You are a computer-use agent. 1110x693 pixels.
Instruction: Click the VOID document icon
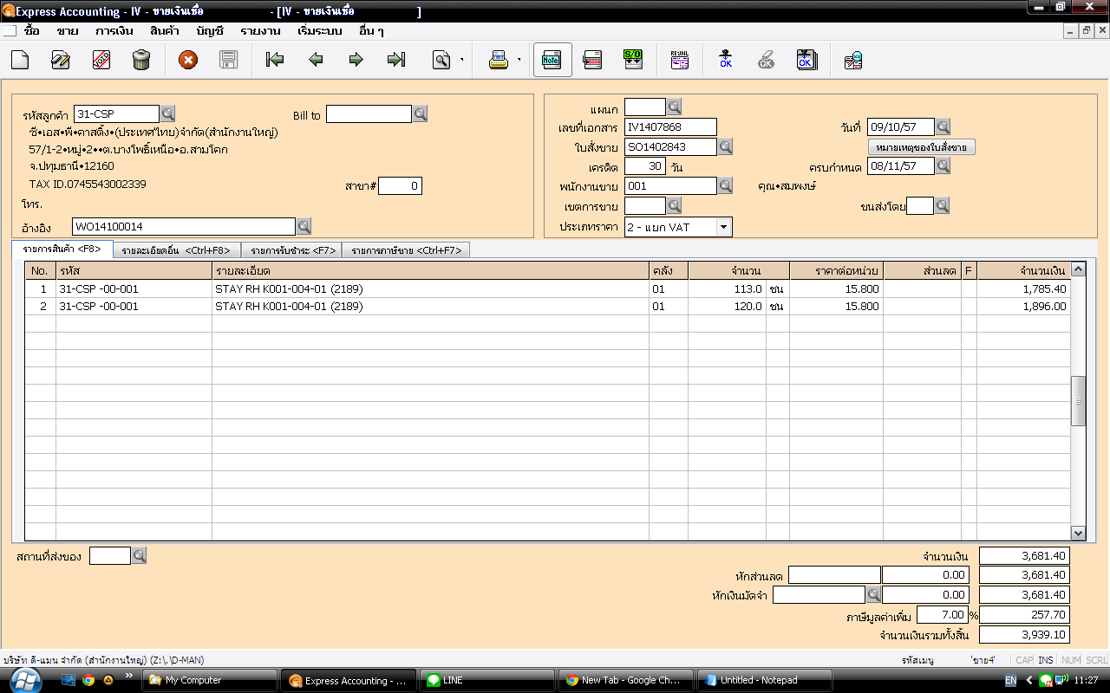click(101, 60)
